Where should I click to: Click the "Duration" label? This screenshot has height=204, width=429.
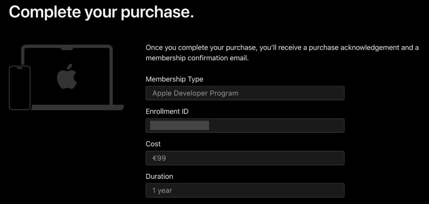[159, 176]
